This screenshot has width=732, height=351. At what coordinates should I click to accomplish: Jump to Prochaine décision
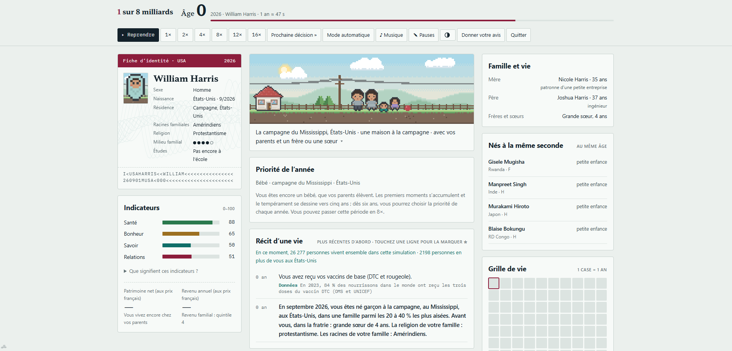[x=294, y=35]
